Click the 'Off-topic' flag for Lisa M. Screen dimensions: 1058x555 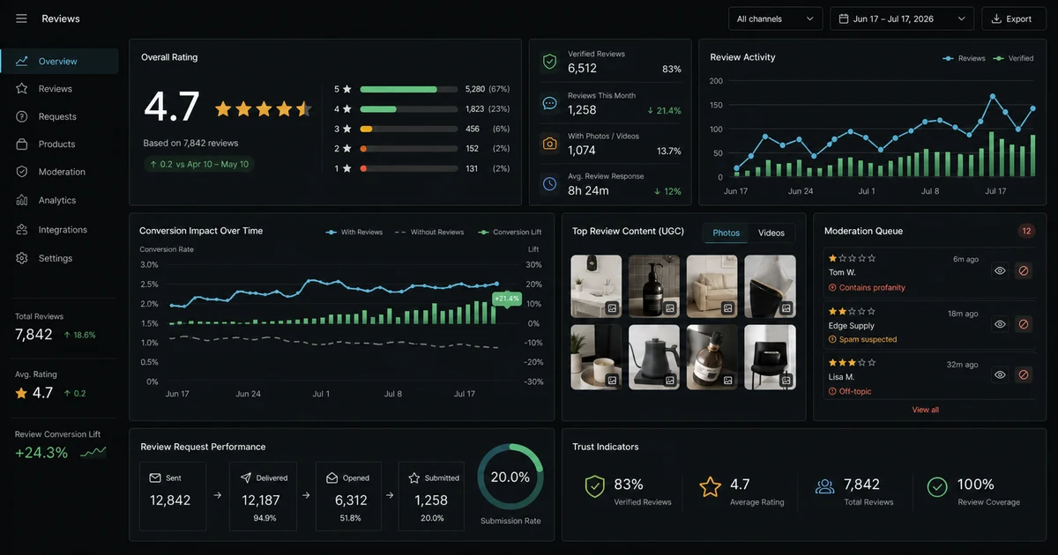click(850, 391)
